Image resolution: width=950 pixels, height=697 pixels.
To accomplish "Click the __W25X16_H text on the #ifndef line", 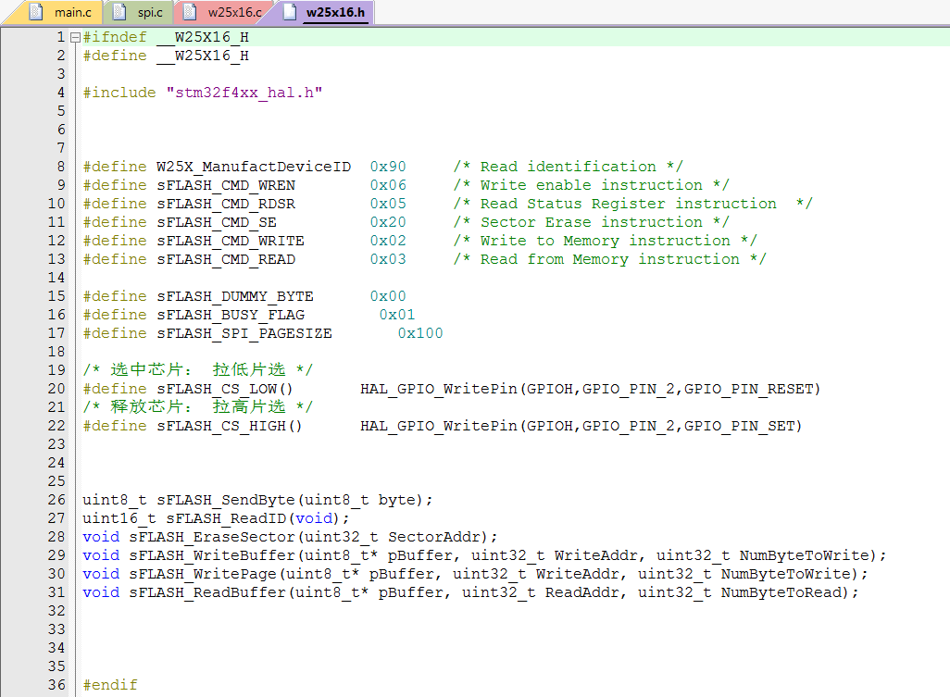I will point(203,38).
